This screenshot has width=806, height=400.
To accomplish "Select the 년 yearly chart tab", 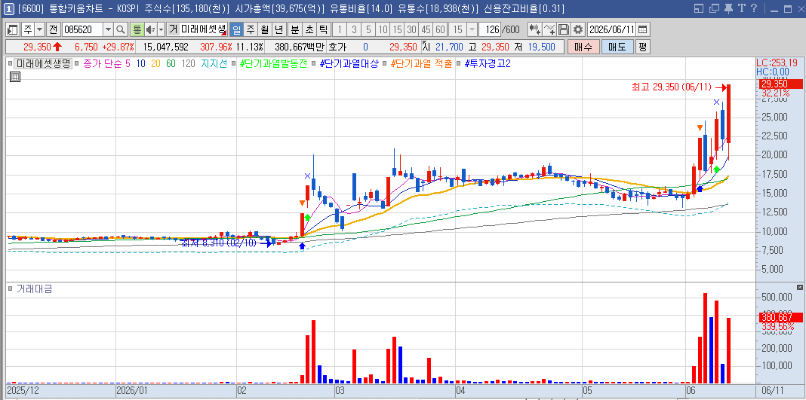I will coord(278,29).
